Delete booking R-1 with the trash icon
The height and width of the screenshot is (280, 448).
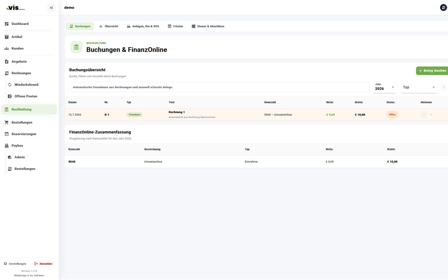[x=431, y=115]
